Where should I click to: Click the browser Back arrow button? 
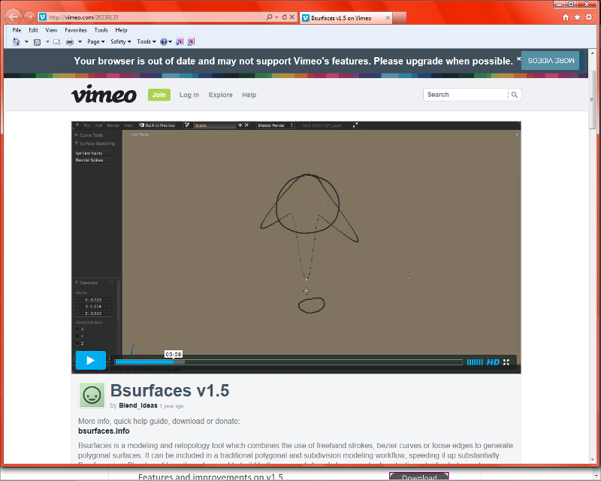click(13, 17)
